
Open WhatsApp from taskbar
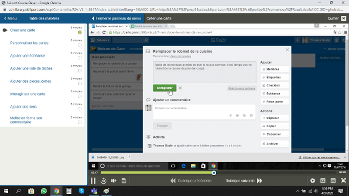click(44, 191)
